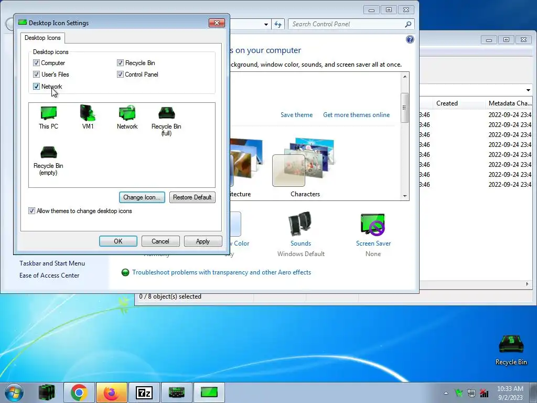Click the refresh button beside address bar

(x=278, y=24)
